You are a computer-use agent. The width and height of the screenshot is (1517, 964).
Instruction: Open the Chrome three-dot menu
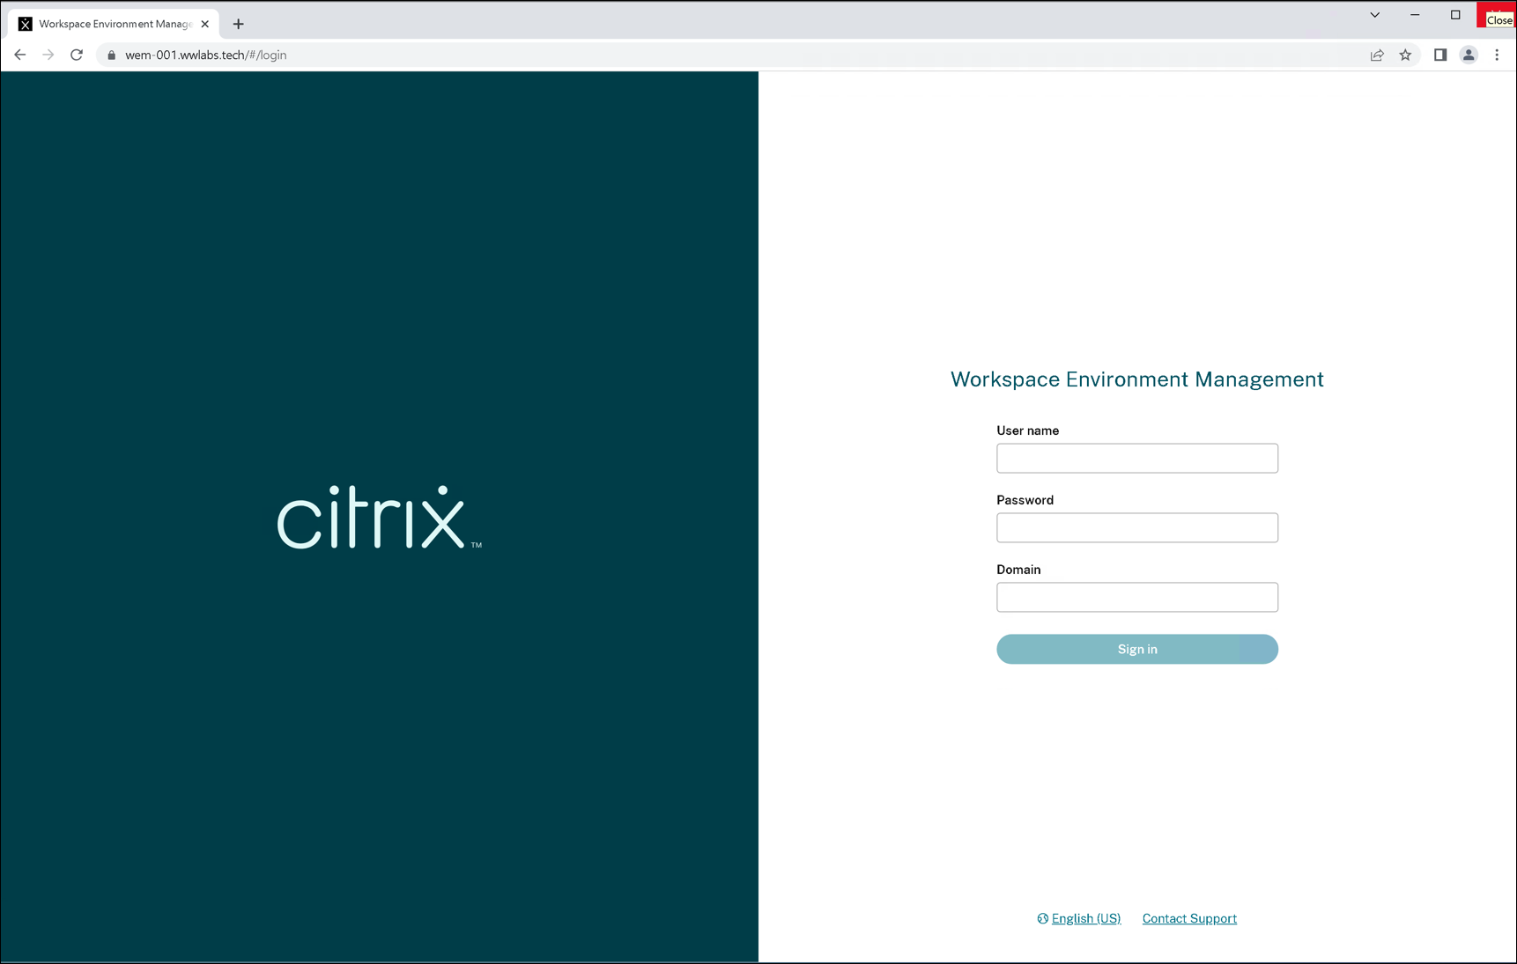coord(1497,55)
